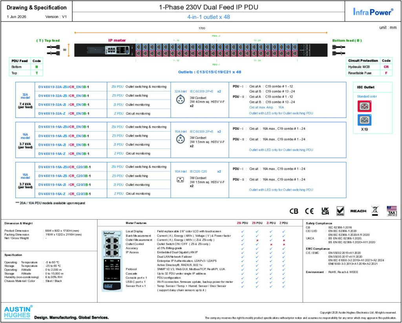
Task: Click the meter front panel thumbnail image
Action: [x=112, y=261]
